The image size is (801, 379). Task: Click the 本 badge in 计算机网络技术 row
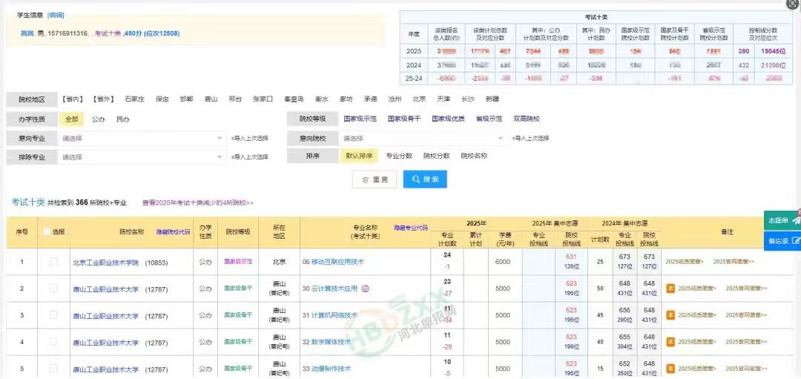pos(670,315)
